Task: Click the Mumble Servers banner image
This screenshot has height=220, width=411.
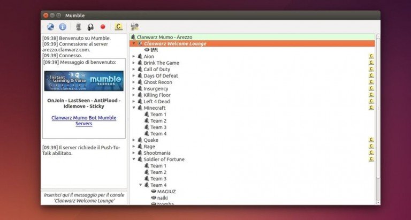Action: coord(83,80)
